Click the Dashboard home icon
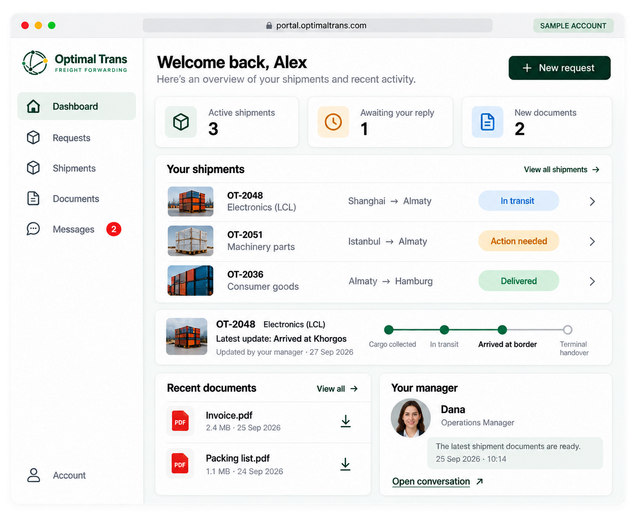This screenshot has width=635, height=518. (33, 106)
